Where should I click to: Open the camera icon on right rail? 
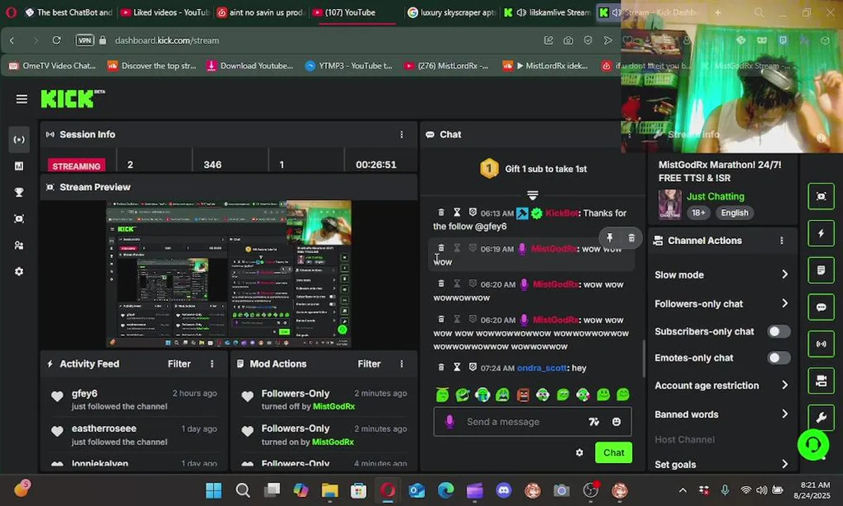point(821,381)
